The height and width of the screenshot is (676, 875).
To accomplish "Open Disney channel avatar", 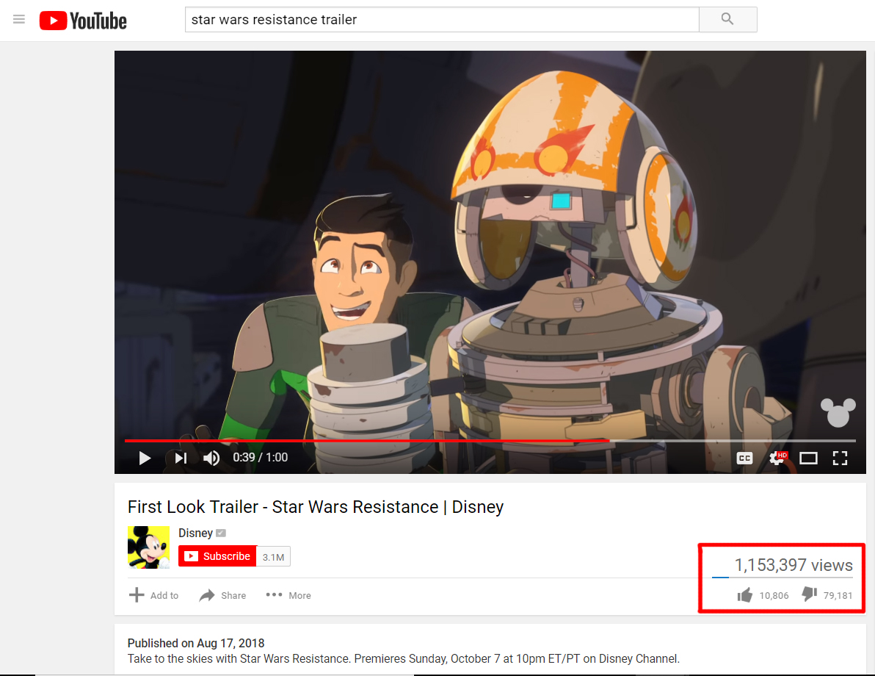I will tap(148, 547).
